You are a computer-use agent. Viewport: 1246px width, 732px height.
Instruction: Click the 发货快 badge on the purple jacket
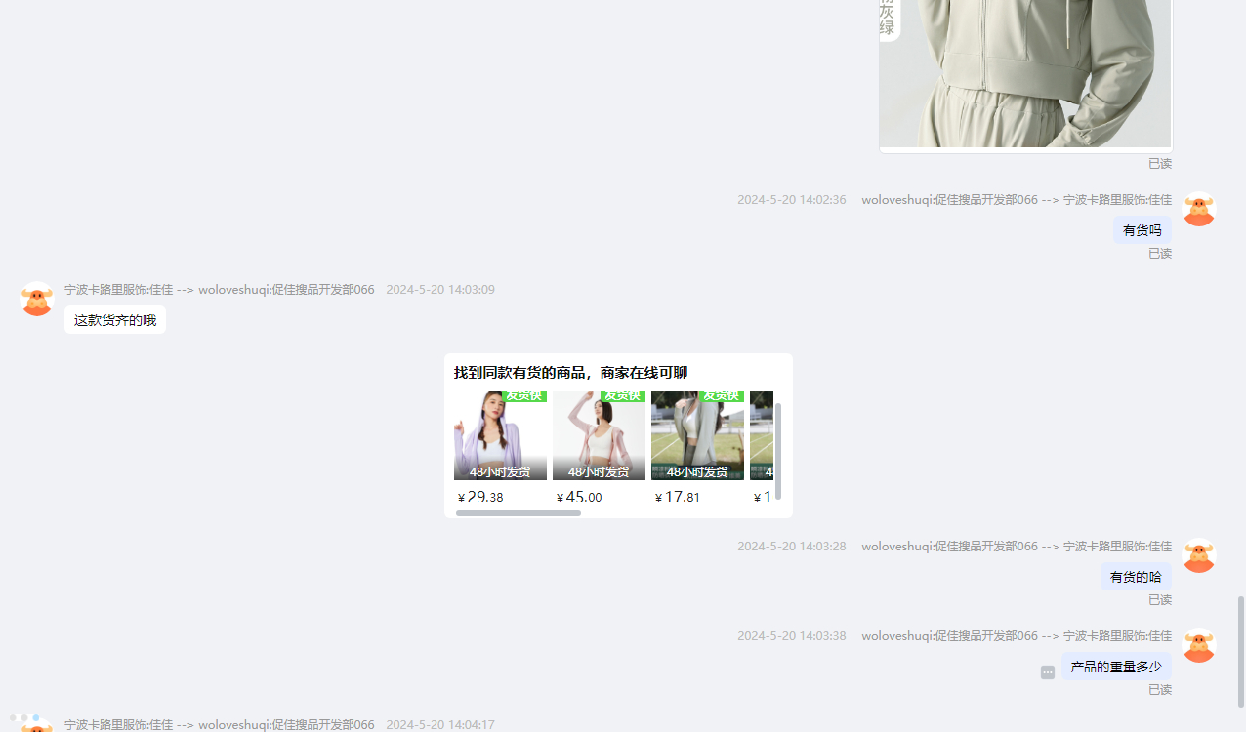coord(524,396)
